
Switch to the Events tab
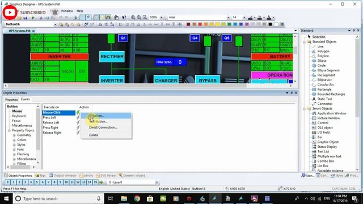(x=25, y=99)
